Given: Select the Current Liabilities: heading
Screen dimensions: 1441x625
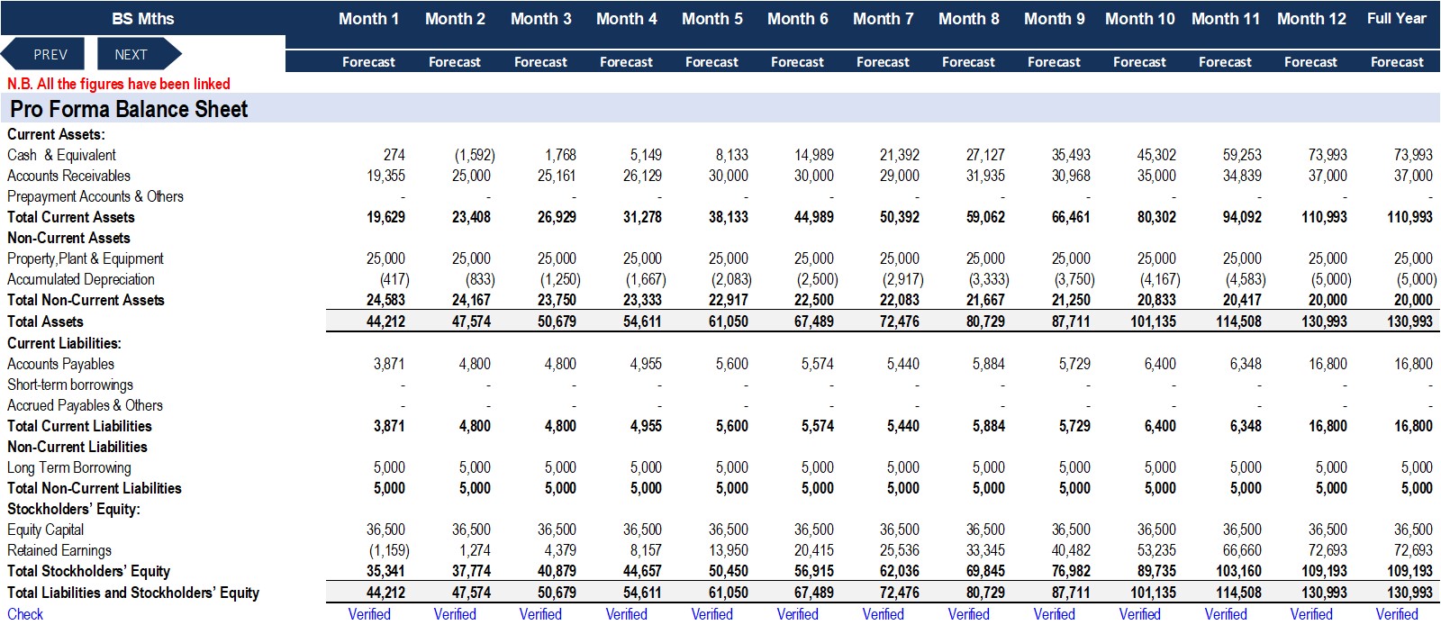Looking at the screenshot, I should (64, 343).
